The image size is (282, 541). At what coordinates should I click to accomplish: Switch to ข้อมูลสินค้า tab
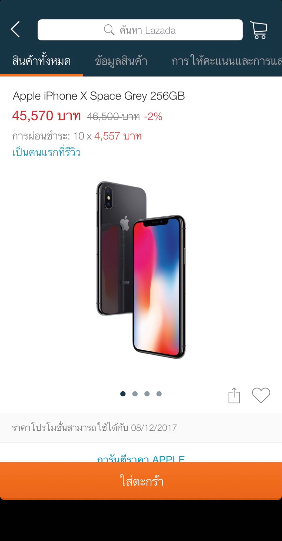tap(121, 61)
